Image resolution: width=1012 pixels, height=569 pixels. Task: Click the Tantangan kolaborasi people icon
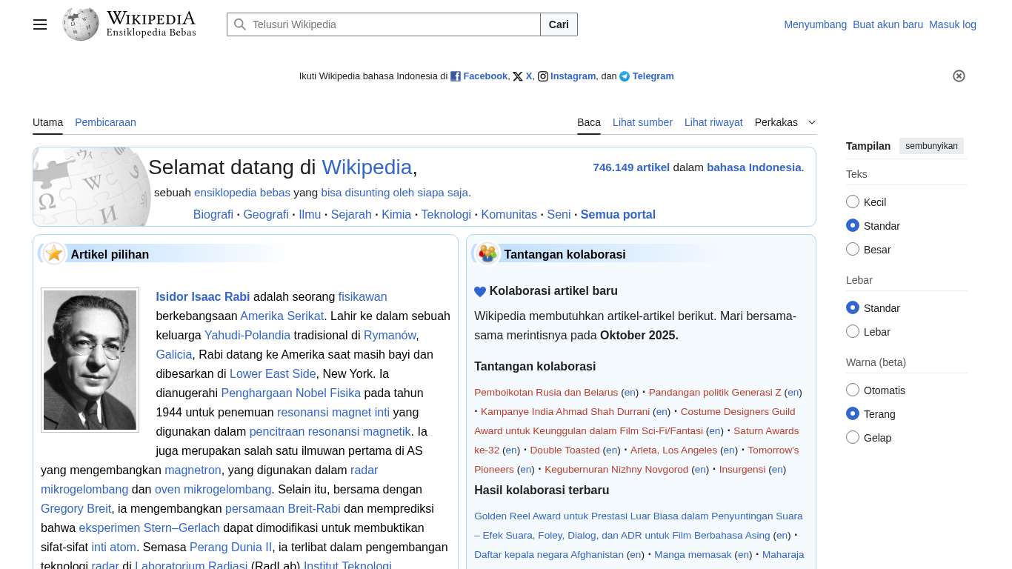(487, 254)
